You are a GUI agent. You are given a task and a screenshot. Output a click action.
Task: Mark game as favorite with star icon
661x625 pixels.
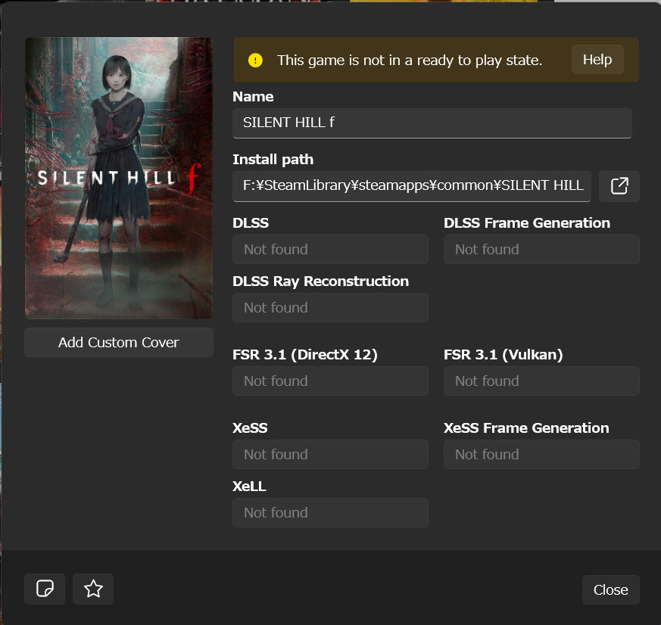point(93,589)
